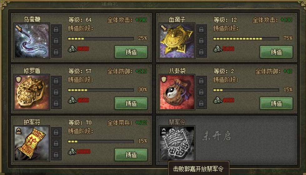This screenshot has height=175, width=306.
Task: Forge 血滴子 with its 铸造 button
Action: [276, 52]
